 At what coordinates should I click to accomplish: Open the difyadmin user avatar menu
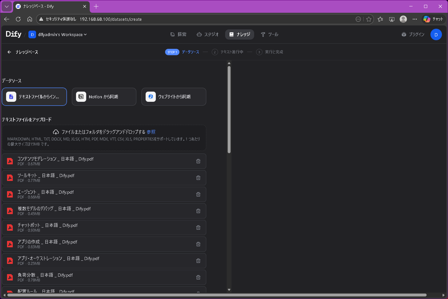click(436, 34)
